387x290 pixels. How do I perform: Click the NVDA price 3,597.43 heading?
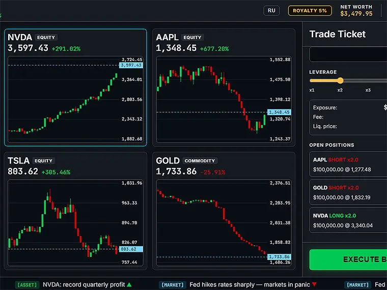(28, 48)
